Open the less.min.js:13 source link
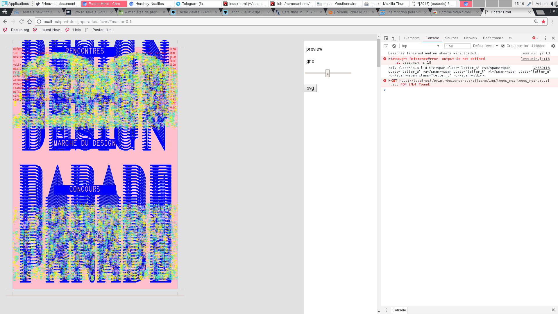Viewport: 558px width, 314px height. point(535,53)
